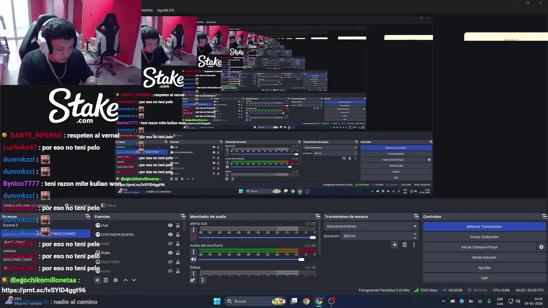
Task: Toggle lock on CONTADOR BUENO source
Action: 178,234
